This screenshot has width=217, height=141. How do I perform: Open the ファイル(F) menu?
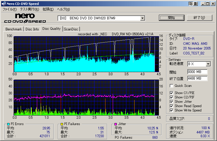(x=10, y=9)
